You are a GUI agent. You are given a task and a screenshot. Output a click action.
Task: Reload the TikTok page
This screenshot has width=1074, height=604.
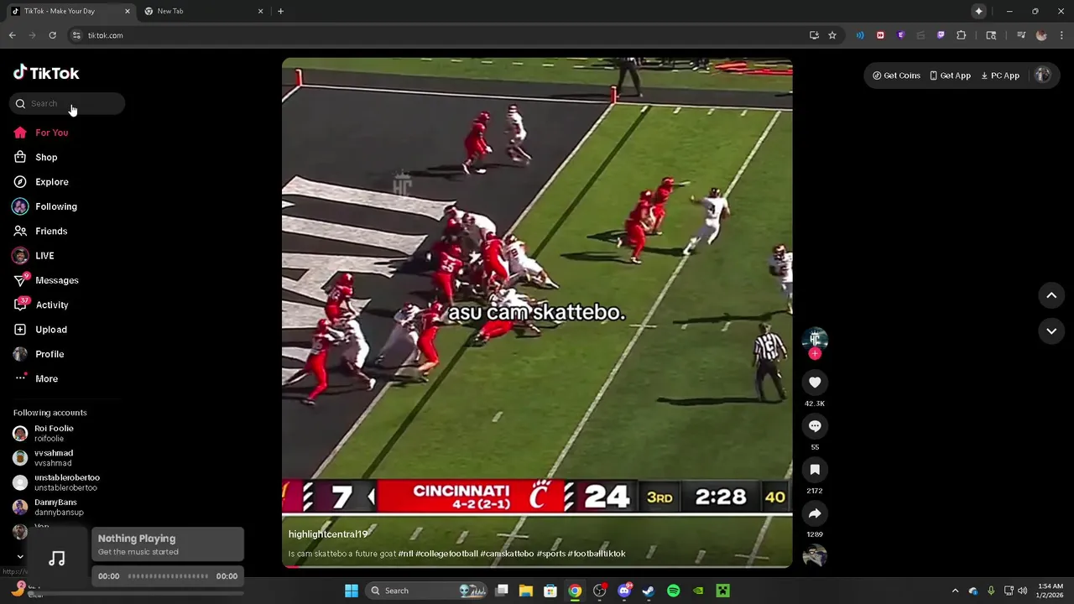[52, 35]
